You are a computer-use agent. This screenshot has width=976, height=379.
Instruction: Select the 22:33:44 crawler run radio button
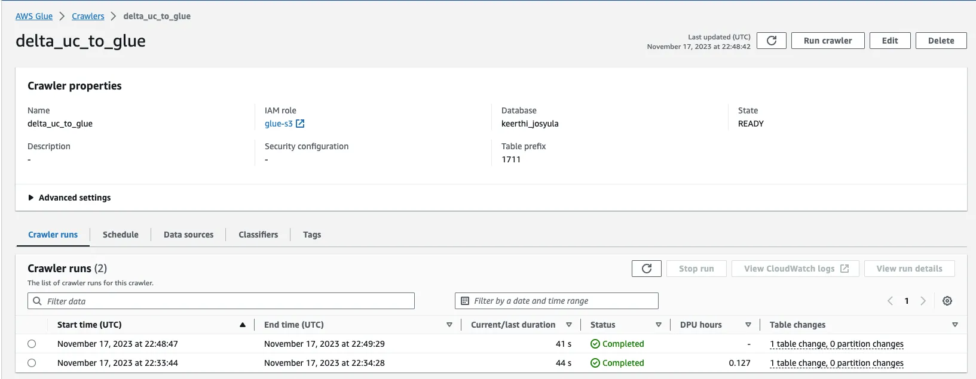point(32,363)
